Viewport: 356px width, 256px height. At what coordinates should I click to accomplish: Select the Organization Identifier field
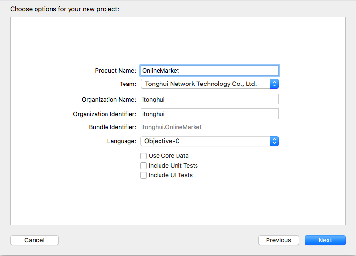209,114
